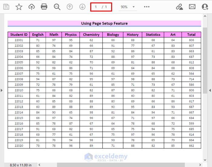This screenshot has height=167, width=212.
Task: Open the share with others person icon
Action: click(x=205, y=7)
